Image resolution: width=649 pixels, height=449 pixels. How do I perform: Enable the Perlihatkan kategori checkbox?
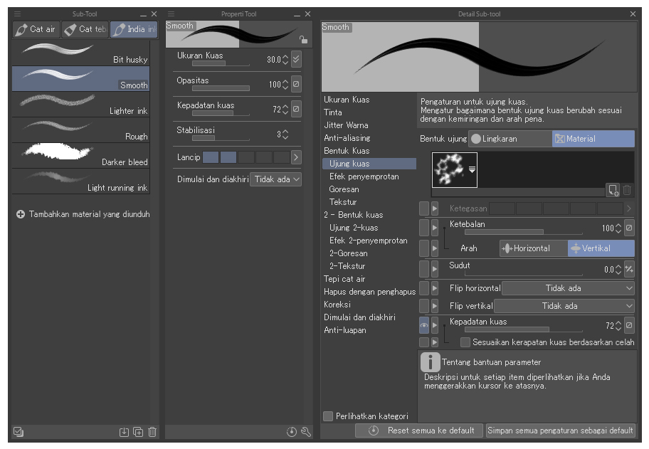(328, 416)
